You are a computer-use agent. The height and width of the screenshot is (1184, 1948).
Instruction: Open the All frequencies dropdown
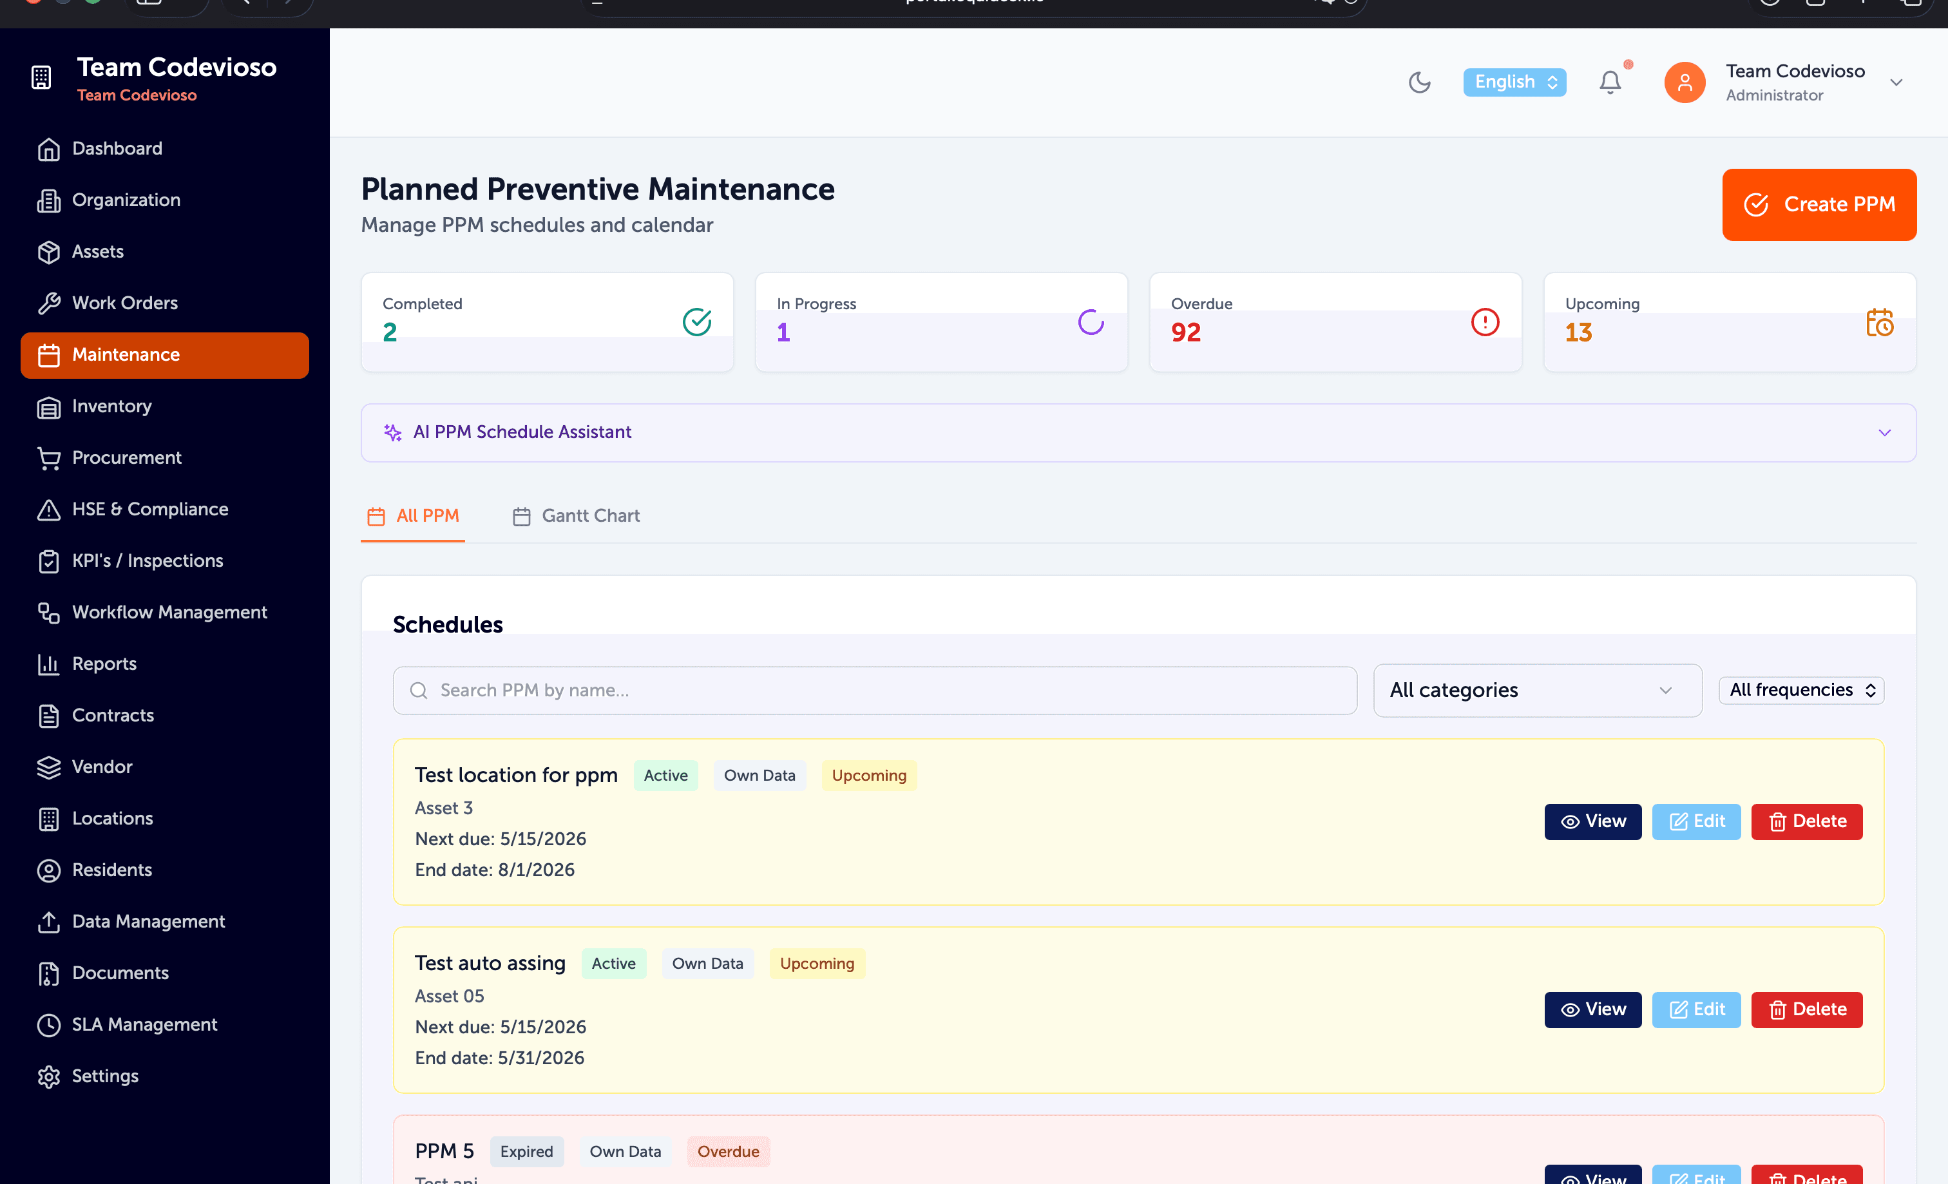coord(1801,690)
